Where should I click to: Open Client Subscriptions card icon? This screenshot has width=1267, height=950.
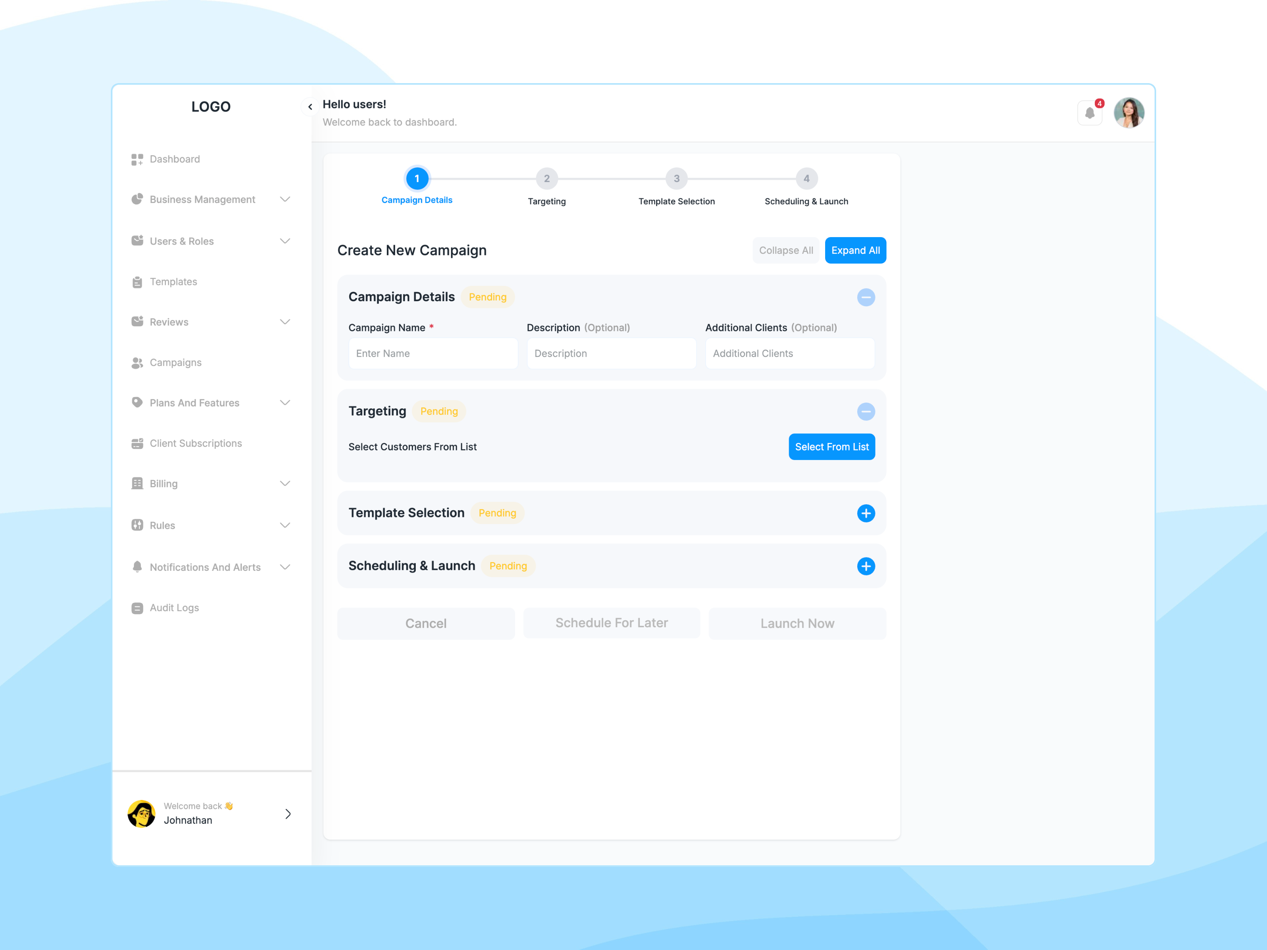tap(137, 443)
